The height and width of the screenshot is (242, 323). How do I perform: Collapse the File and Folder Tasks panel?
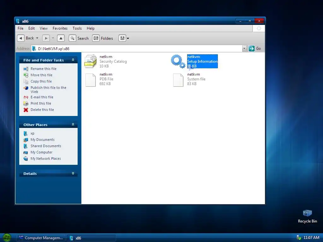coord(73,60)
